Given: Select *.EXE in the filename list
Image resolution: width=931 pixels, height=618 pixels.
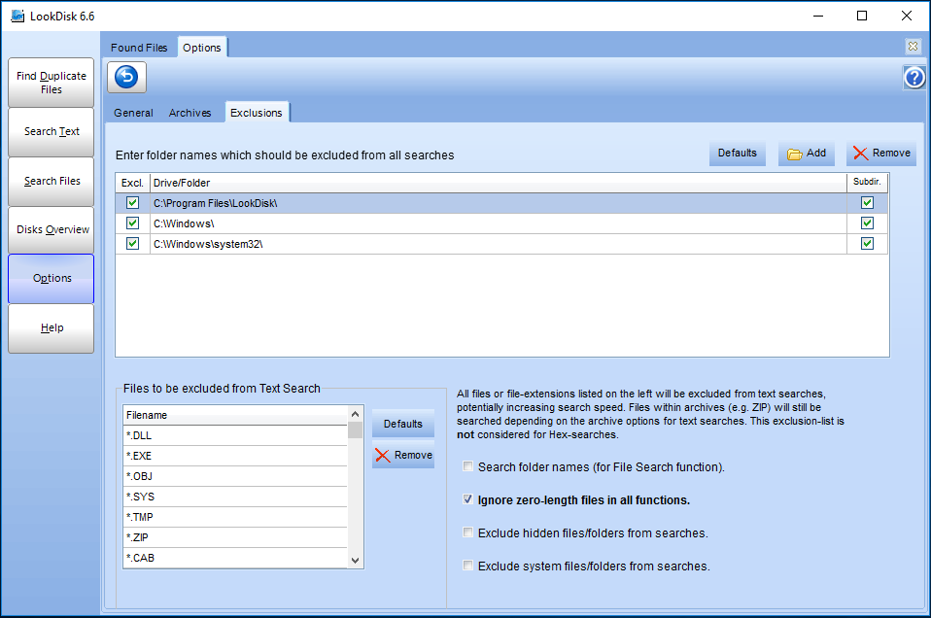Looking at the screenshot, I should 235,456.
